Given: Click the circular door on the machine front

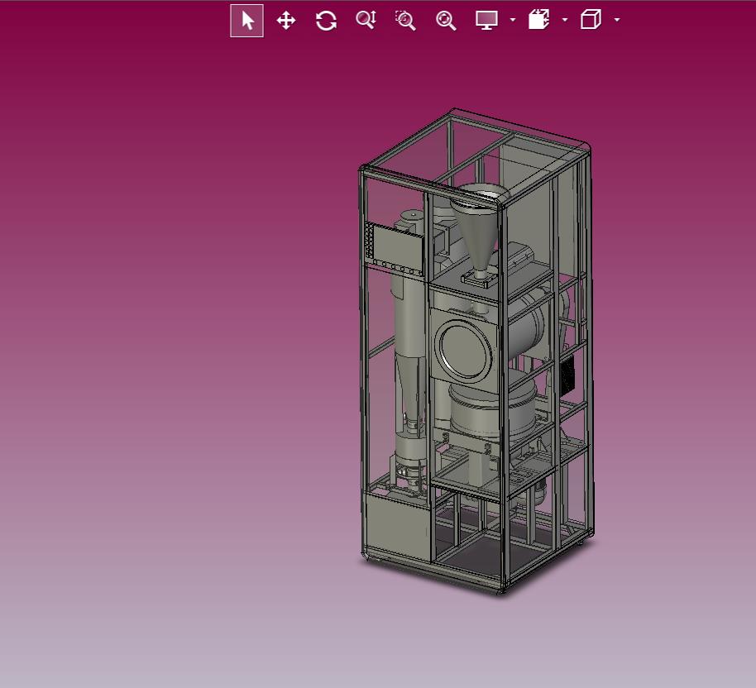Looking at the screenshot, I should point(464,351).
